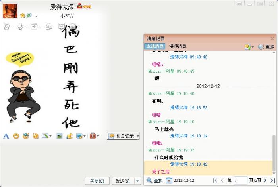278x187 pixels.
Task: Click the message history scrollbar thumb
Action: 274,153
